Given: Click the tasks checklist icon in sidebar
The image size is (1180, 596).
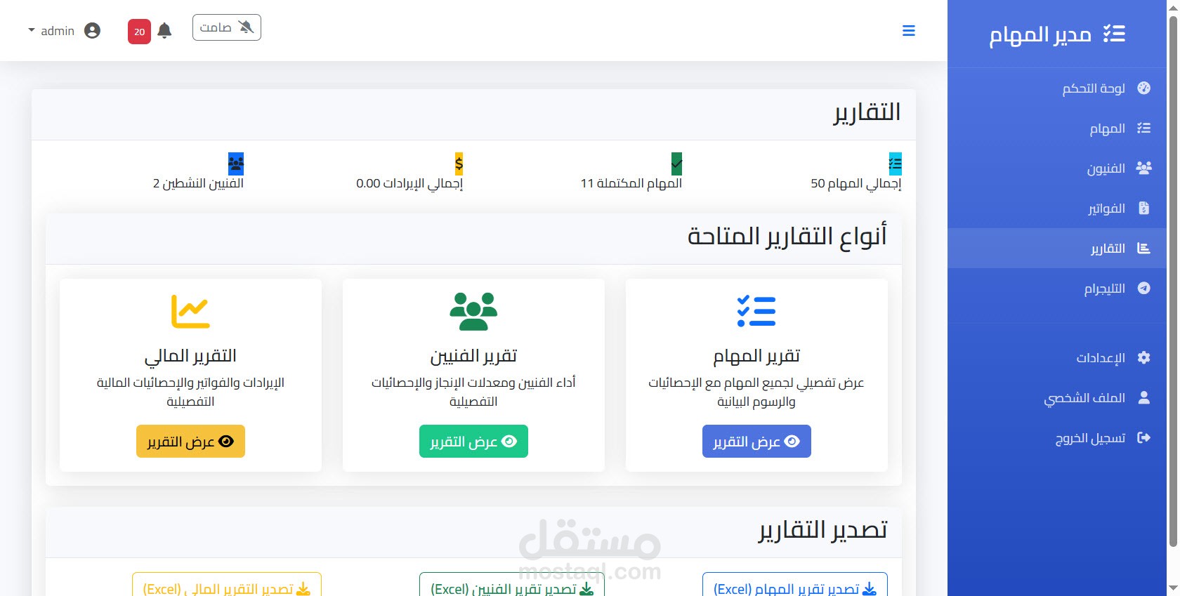Looking at the screenshot, I should point(1143,128).
